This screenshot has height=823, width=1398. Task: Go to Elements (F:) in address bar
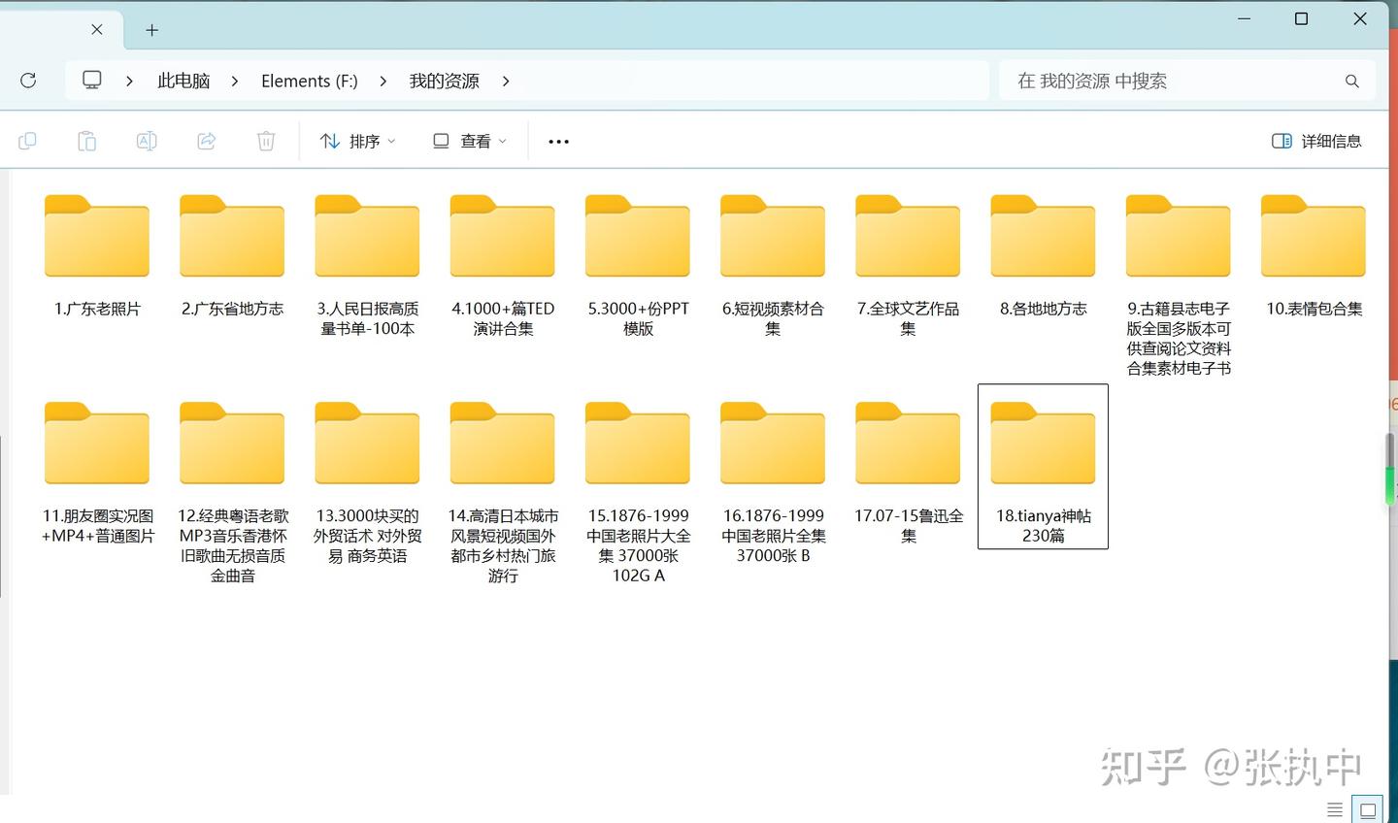pos(310,82)
